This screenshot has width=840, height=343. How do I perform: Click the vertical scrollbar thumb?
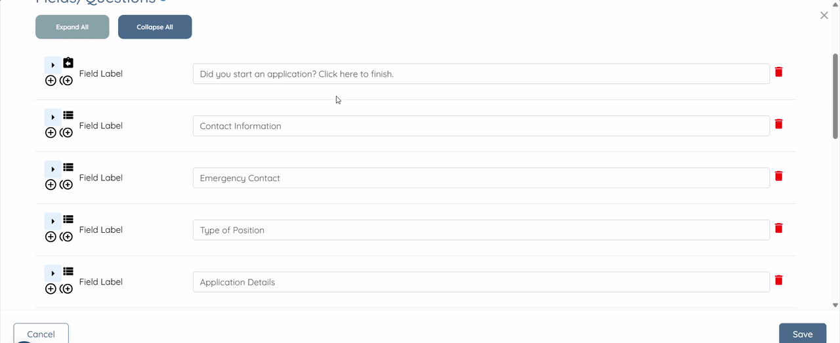[835, 96]
